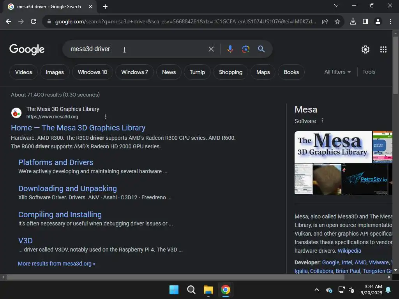Open Windows taskbar search

coord(191,290)
